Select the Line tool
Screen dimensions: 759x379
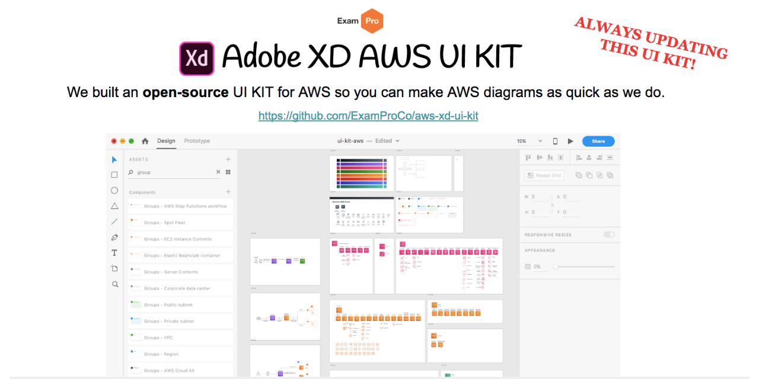tap(114, 221)
